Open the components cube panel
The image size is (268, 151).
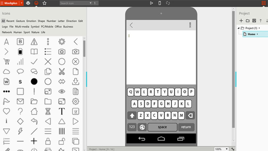[28, 3]
